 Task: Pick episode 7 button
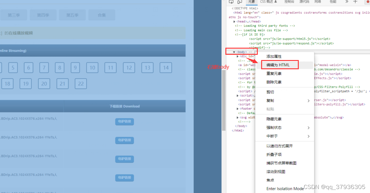pos(44,68)
